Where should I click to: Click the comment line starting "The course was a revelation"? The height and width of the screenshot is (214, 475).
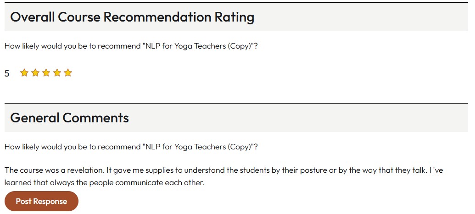224,170
